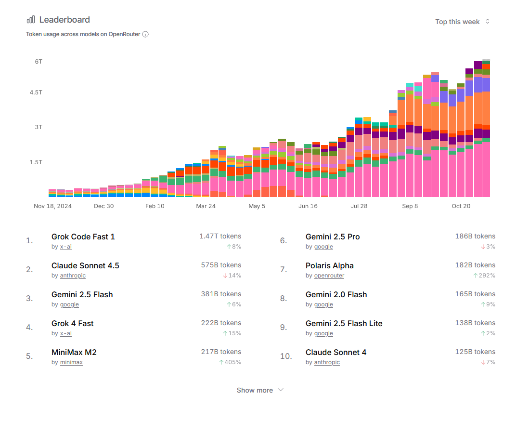The height and width of the screenshot is (421, 516).
Task: Click the 1.47T tokens value for Grok Code Fast 1
Action: [220, 236]
